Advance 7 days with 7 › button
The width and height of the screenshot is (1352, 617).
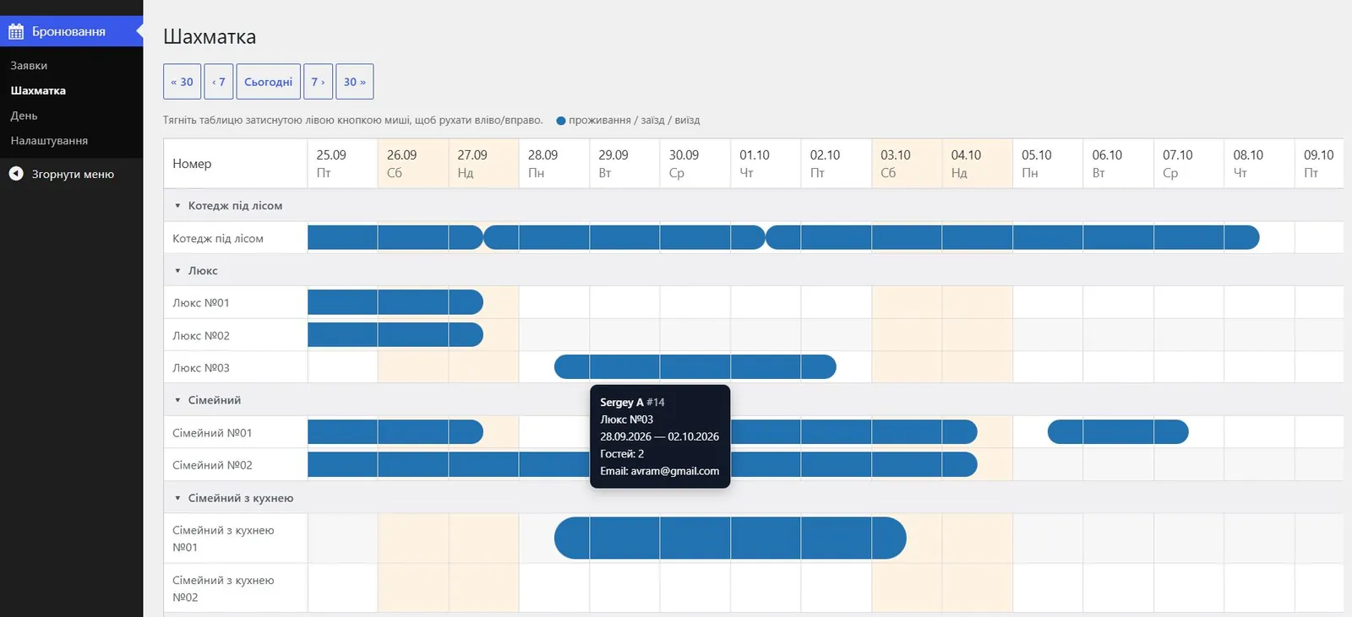click(x=318, y=82)
